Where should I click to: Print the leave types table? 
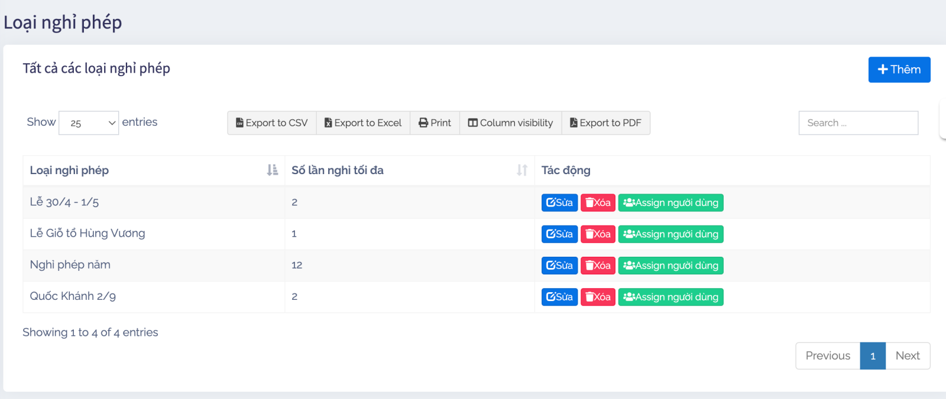435,123
